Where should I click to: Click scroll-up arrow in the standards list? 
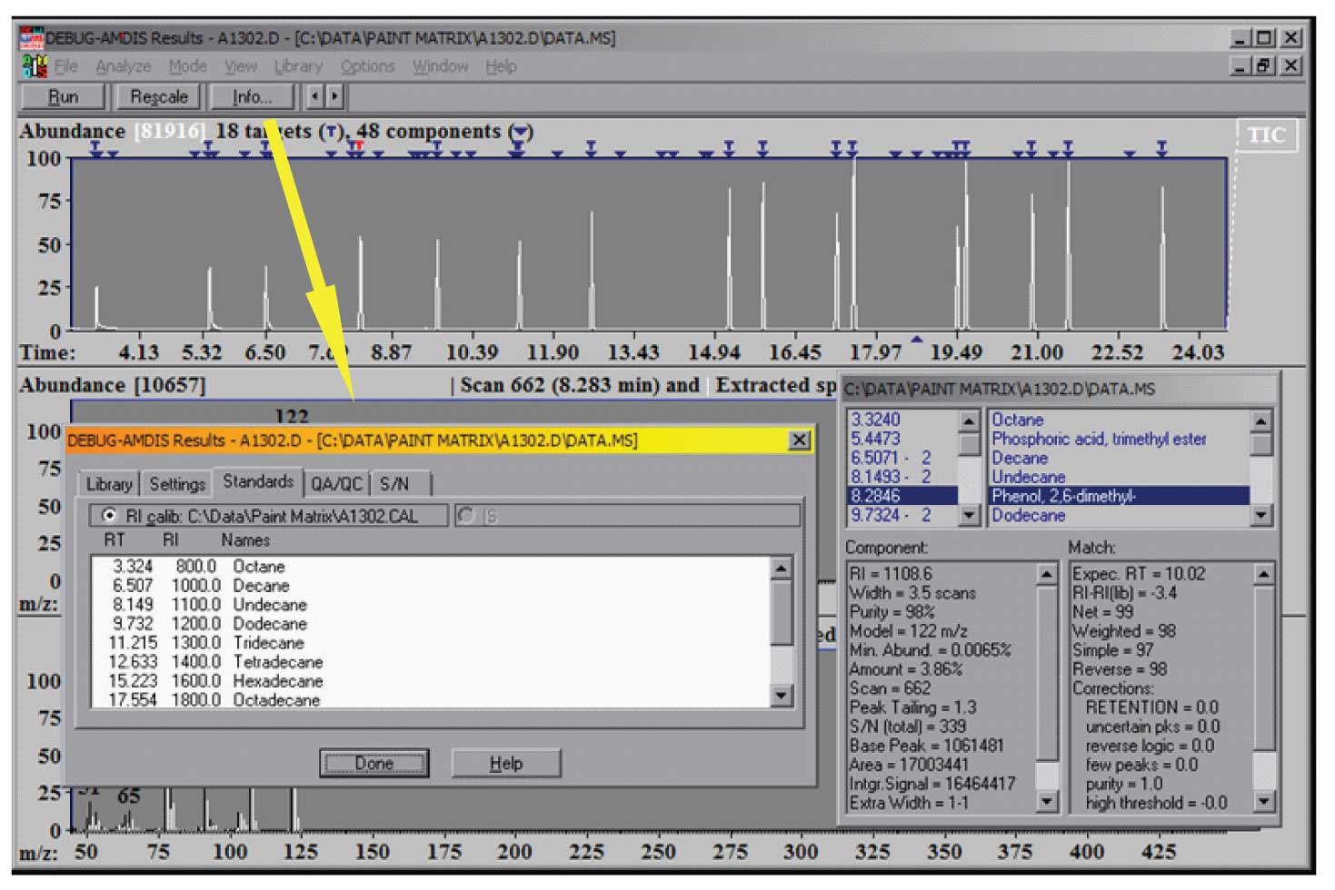pyautogui.click(x=781, y=569)
